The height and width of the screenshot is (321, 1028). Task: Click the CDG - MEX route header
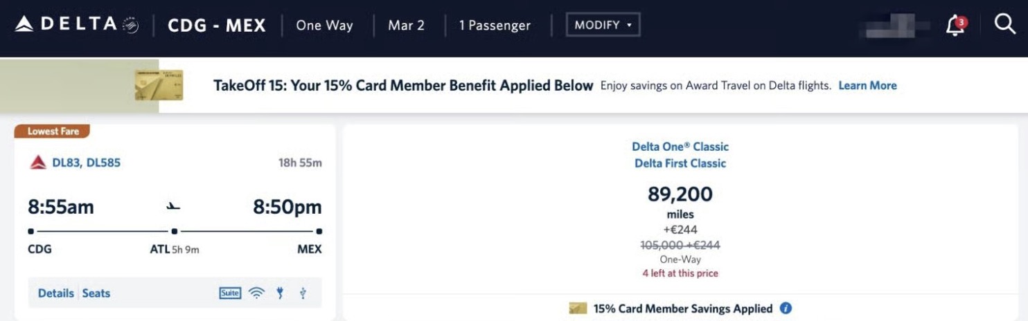217,26
